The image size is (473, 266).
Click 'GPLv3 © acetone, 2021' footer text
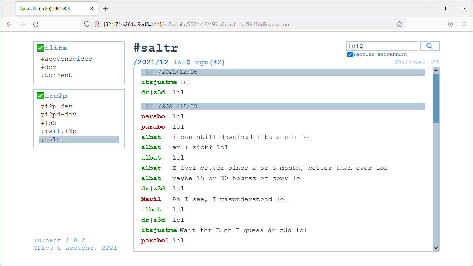[x=75, y=248]
